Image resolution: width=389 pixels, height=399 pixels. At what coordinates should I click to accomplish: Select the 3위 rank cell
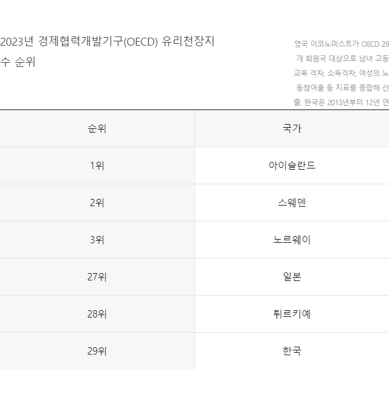tap(97, 240)
